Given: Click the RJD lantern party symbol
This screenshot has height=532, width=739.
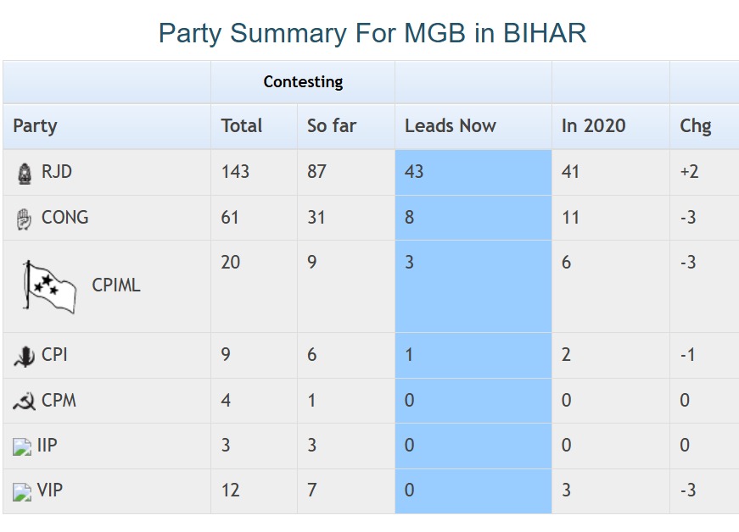Looking at the screenshot, I should 24,173.
